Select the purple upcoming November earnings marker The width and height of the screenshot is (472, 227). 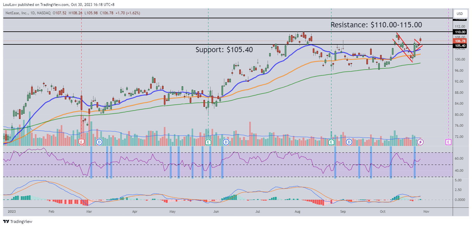tap(448, 142)
